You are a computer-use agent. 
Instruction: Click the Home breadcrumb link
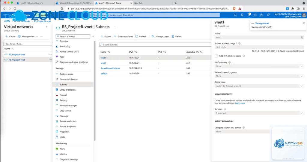[x=7, y=21]
